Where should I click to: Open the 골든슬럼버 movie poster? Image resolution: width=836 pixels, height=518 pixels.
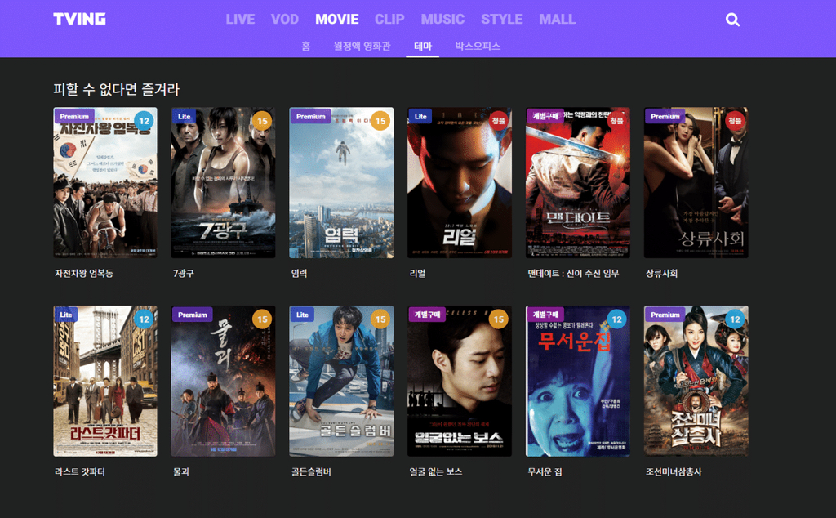click(x=341, y=381)
